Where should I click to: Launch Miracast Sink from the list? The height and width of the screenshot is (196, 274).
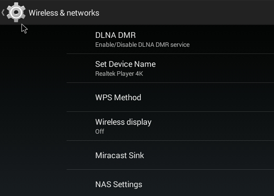click(x=170, y=155)
